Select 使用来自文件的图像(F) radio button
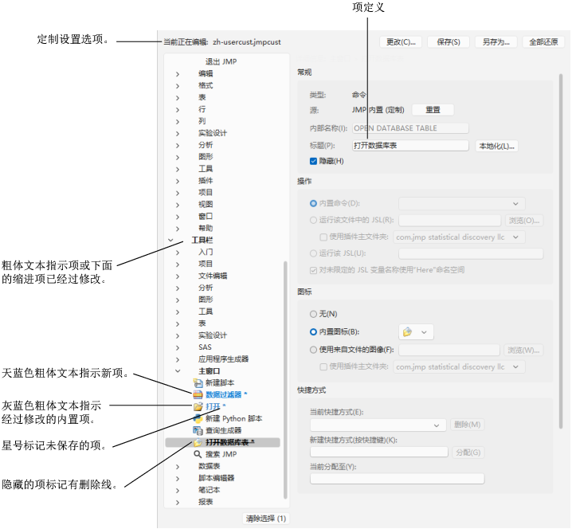 click(x=313, y=350)
